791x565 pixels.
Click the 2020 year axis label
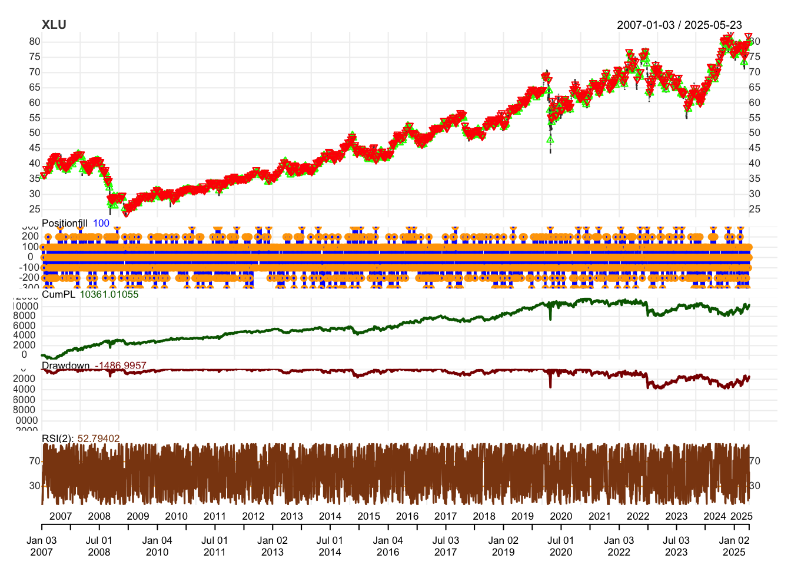click(561, 516)
